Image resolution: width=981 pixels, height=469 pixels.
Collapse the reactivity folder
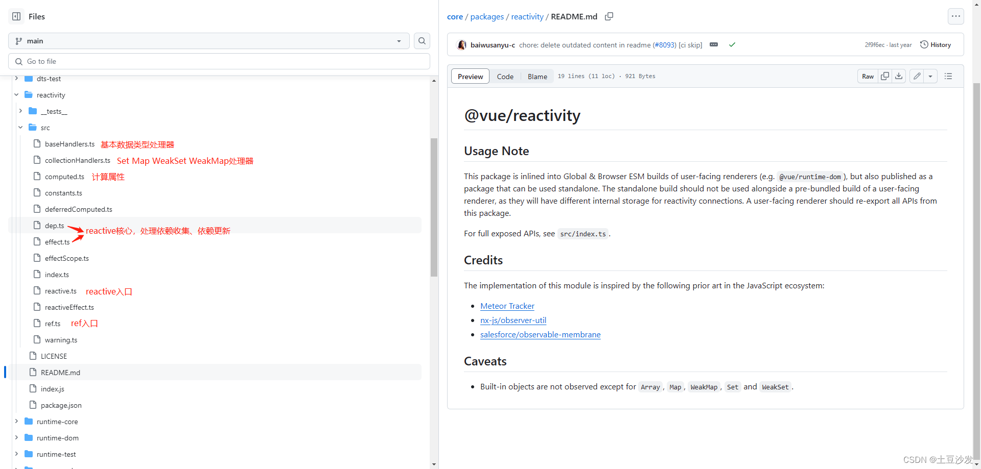[16, 95]
